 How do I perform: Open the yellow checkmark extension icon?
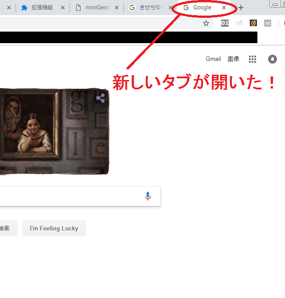click(x=253, y=23)
